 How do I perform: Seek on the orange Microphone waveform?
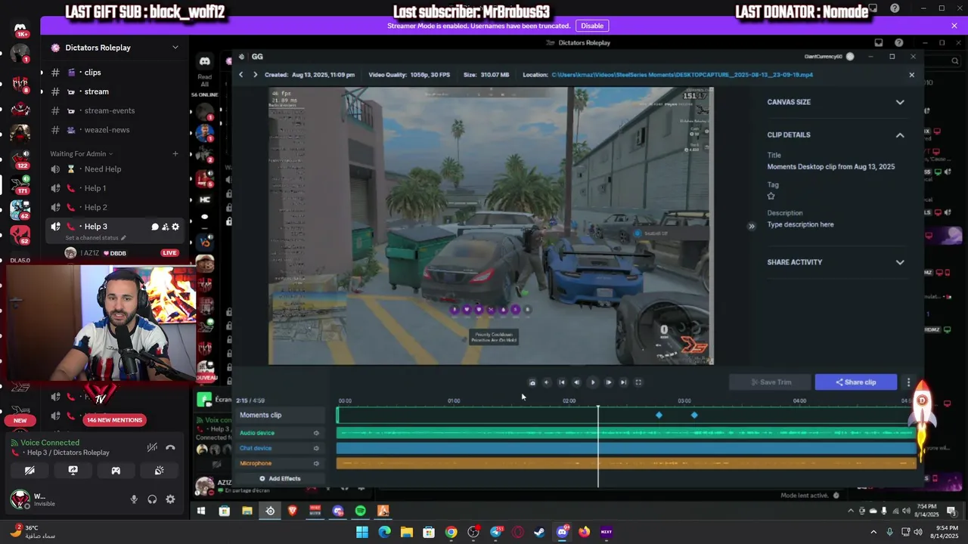(626, 463)
